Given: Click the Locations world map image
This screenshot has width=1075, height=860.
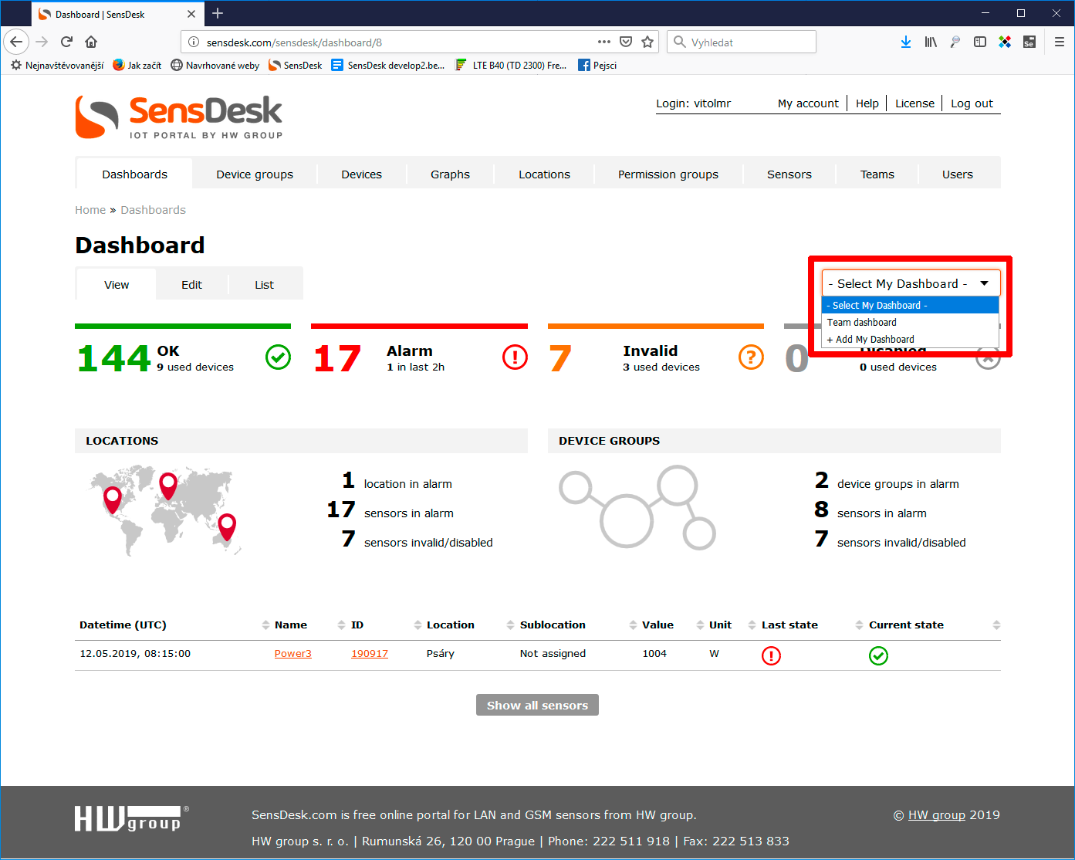Looking at the screenshot, I should (165, 510).
